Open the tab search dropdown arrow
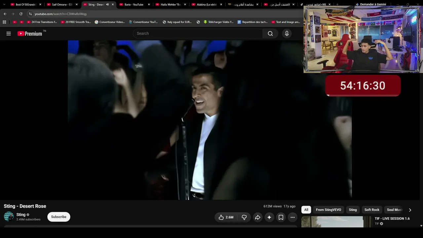Viewport: 423px width, 238px height. pyautogui.click(x=4, y=5)
